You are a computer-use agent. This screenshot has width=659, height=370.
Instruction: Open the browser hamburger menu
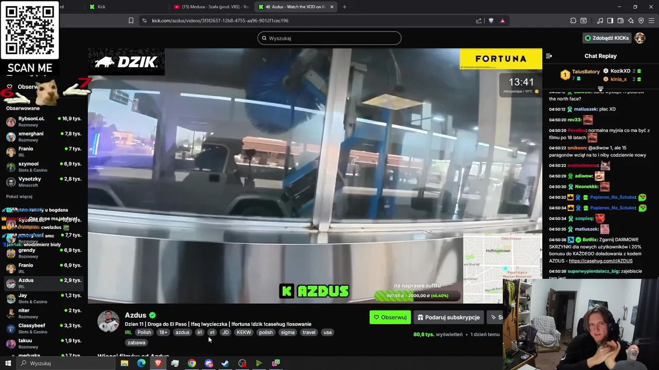pyautogui.click(x=651, y=21)
